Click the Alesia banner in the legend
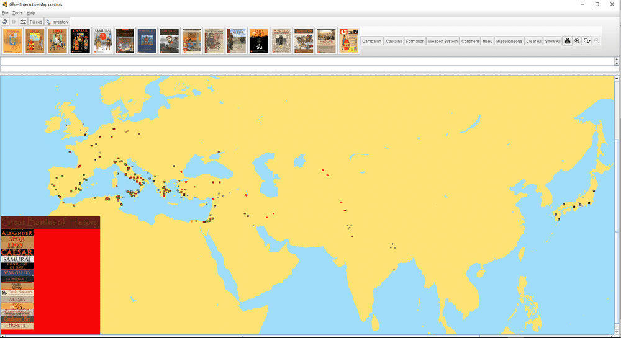The width and height of the screenshot is (621, 338). coord(17,299)
